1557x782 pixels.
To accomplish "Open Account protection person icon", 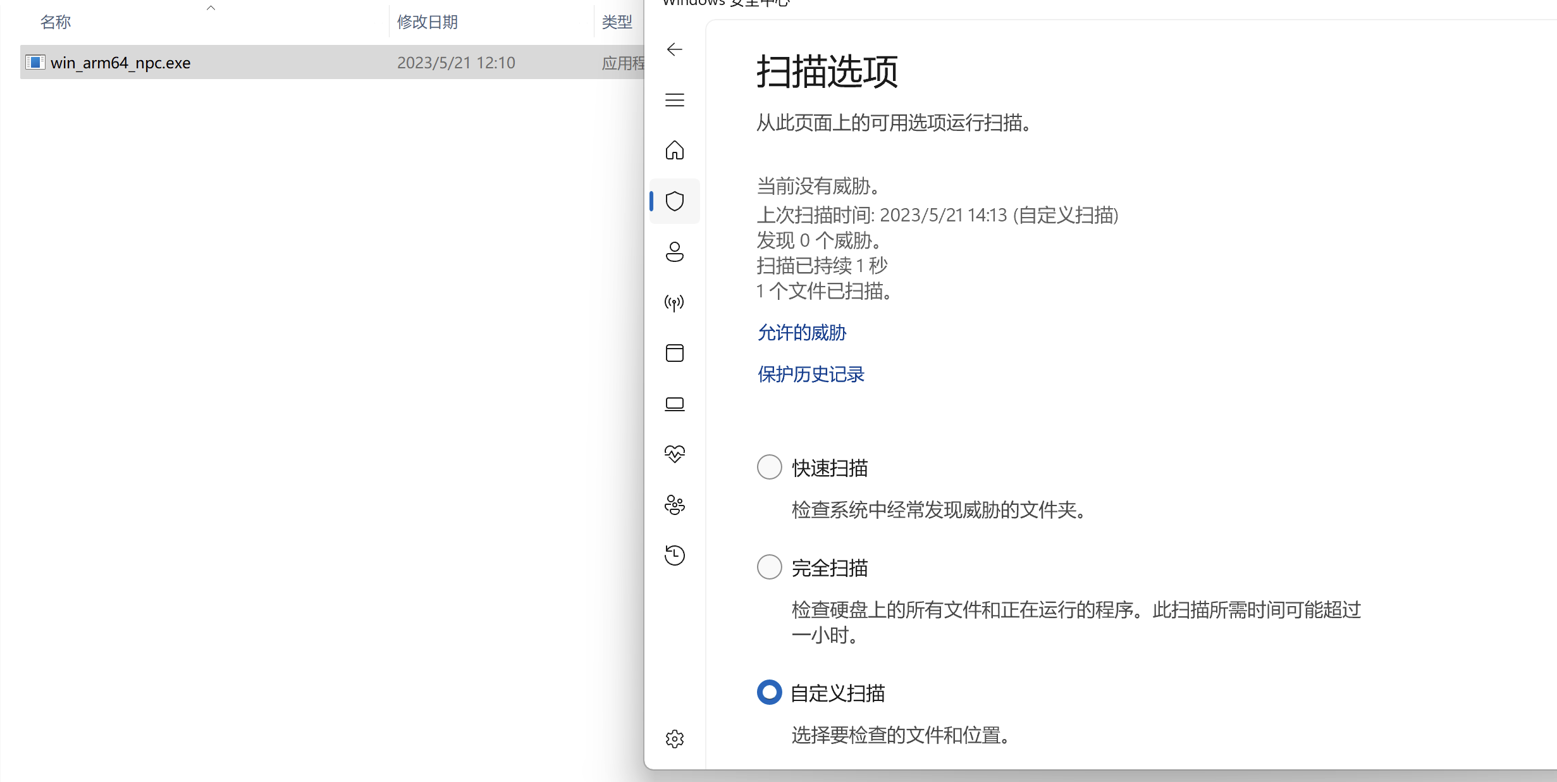I will tap(674, 252).
